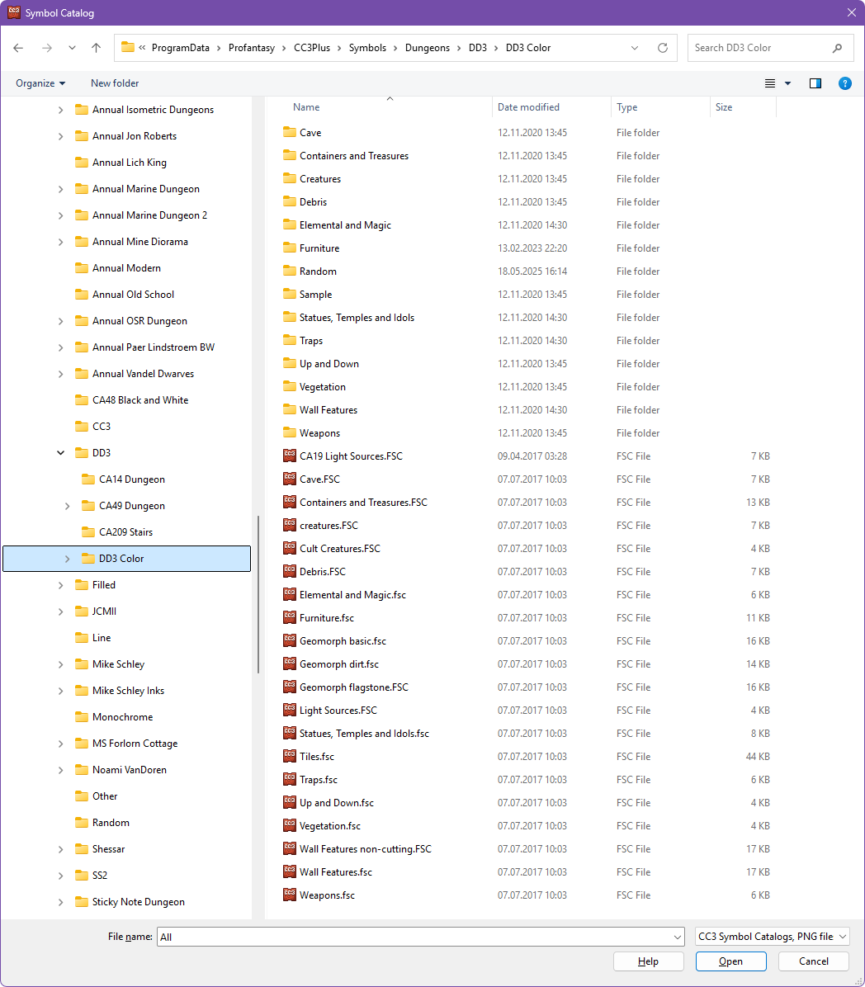Expand the CA49 Dungeon tree node
Screen dimensions: 865x987
tap(68, 506)
